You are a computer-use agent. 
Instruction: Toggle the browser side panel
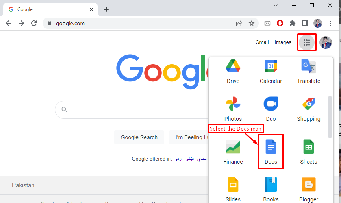pos(305,23)
